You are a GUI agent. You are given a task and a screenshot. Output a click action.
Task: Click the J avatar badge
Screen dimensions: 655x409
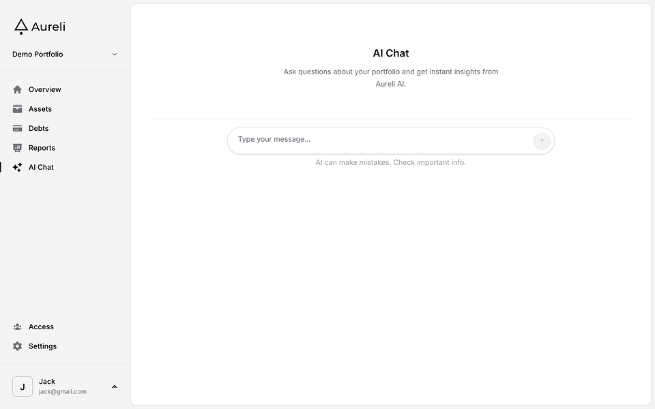[x=23, y=387]
